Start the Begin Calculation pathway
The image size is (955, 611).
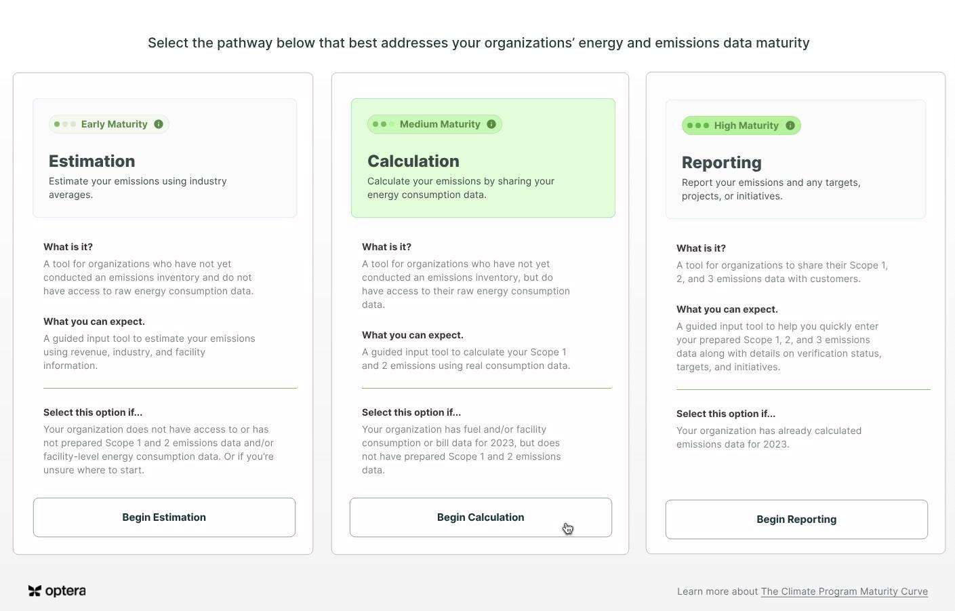point(481,517)
